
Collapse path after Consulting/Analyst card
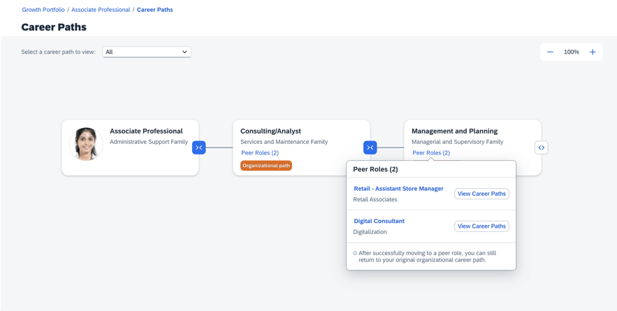(370, 147)
